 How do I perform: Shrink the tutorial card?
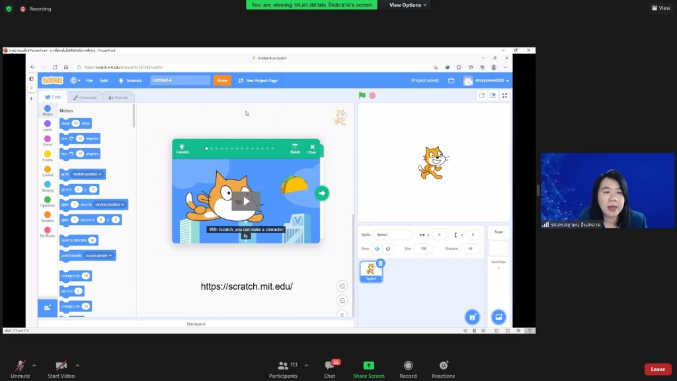tap(295, 149)
